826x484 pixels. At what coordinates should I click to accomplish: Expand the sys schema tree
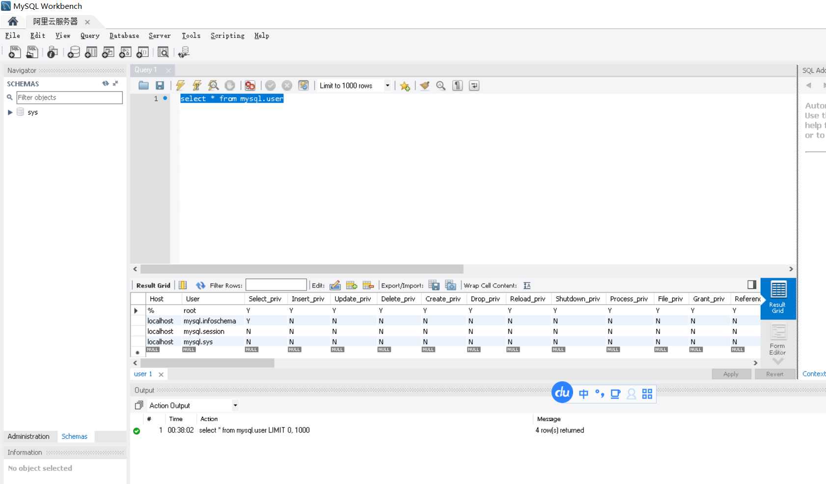10,113
